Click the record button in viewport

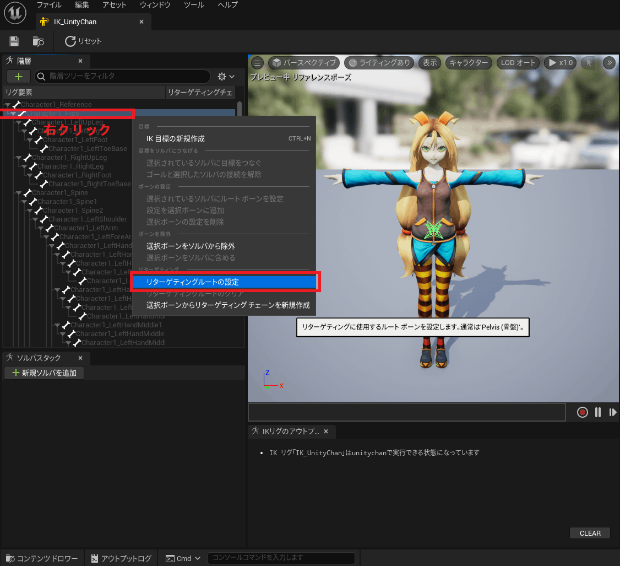coord(582,412)
